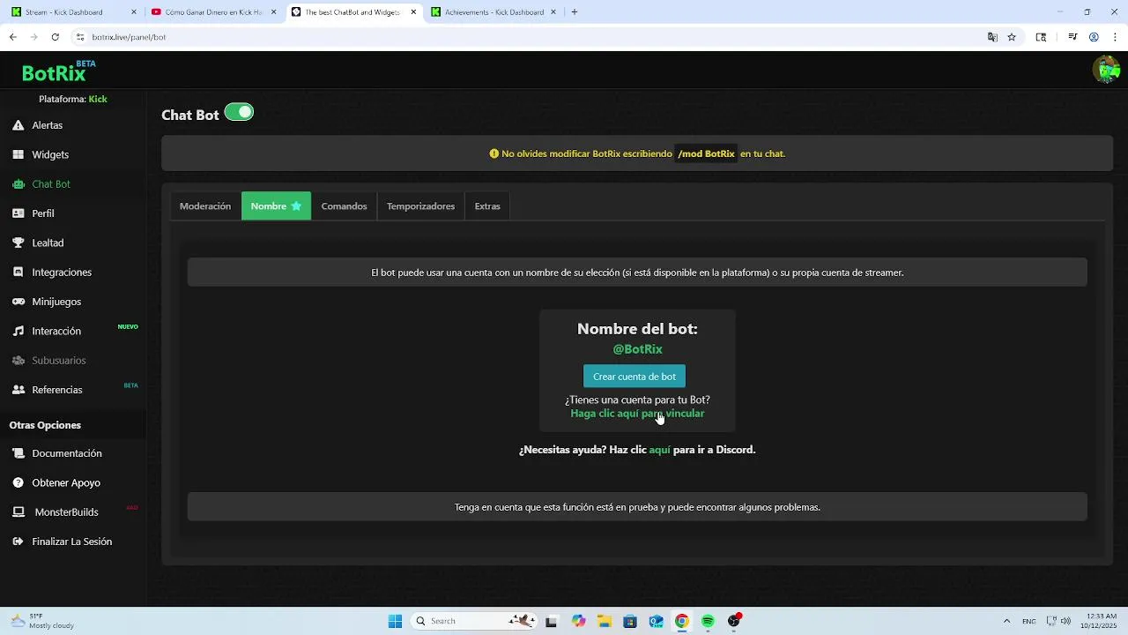The width and height of the screenshot is (1128, 635).
Task: Open File Explorer from the taskbar
Action: (605, 621)
